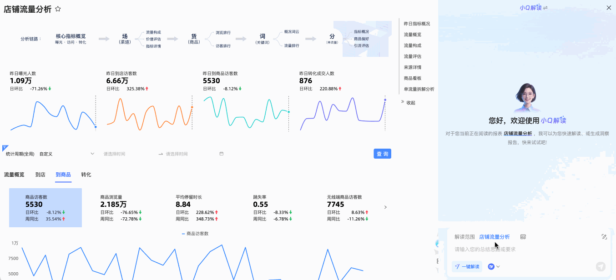Select the 跳失率 metric card
616x280 pixels.
tap(273, 208)
